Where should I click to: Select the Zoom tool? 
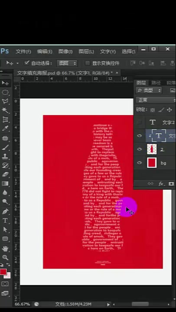5,257
